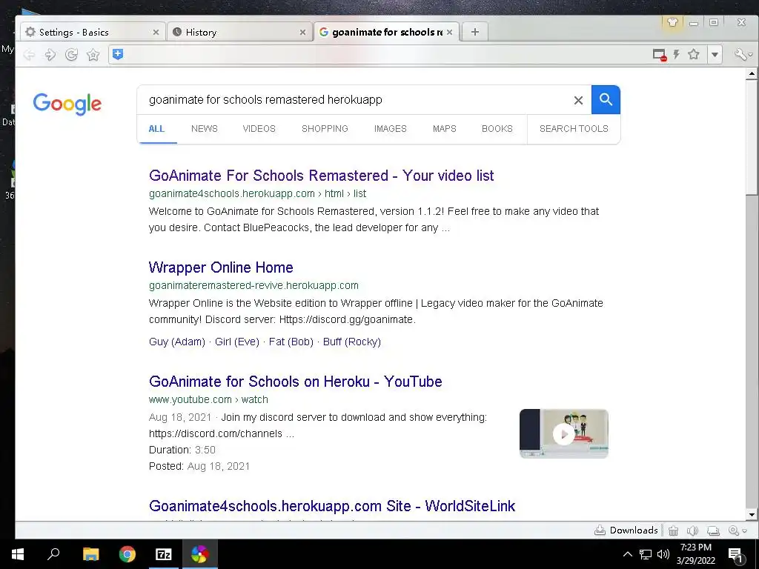Launch Chrome from the taskbar
Image resolution: width=759 pixels, height=569 pixels.
(x=127, y=554)
